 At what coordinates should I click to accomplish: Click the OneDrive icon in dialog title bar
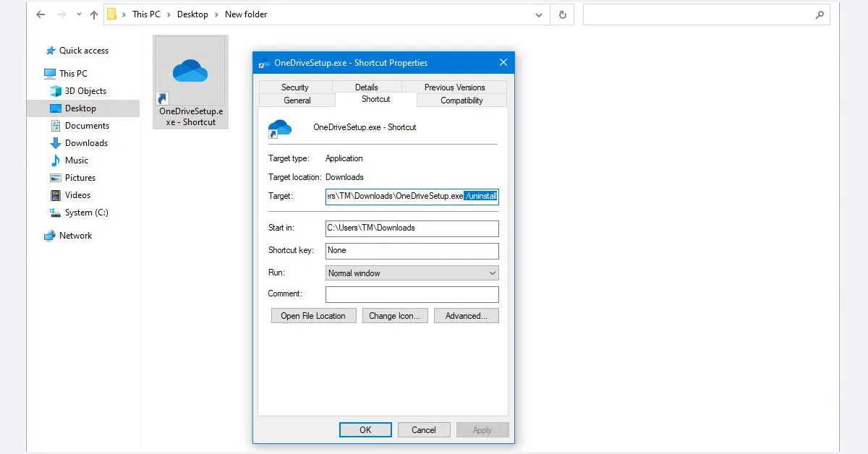pos(265,63)
